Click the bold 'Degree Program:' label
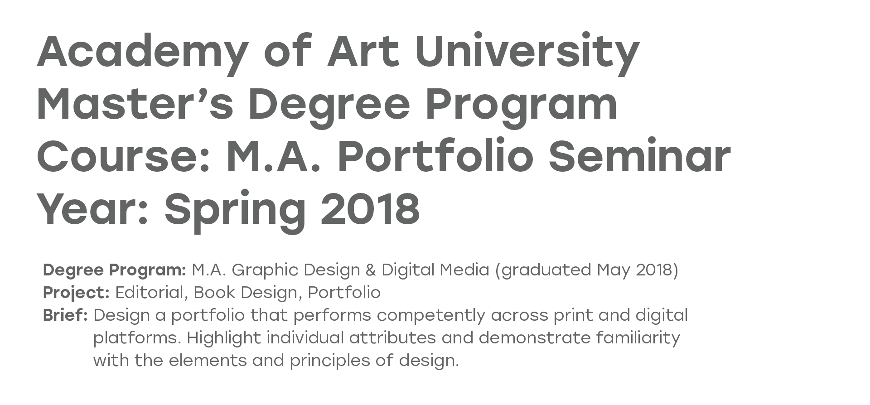870x405 pixels. (x=114, y=270)
